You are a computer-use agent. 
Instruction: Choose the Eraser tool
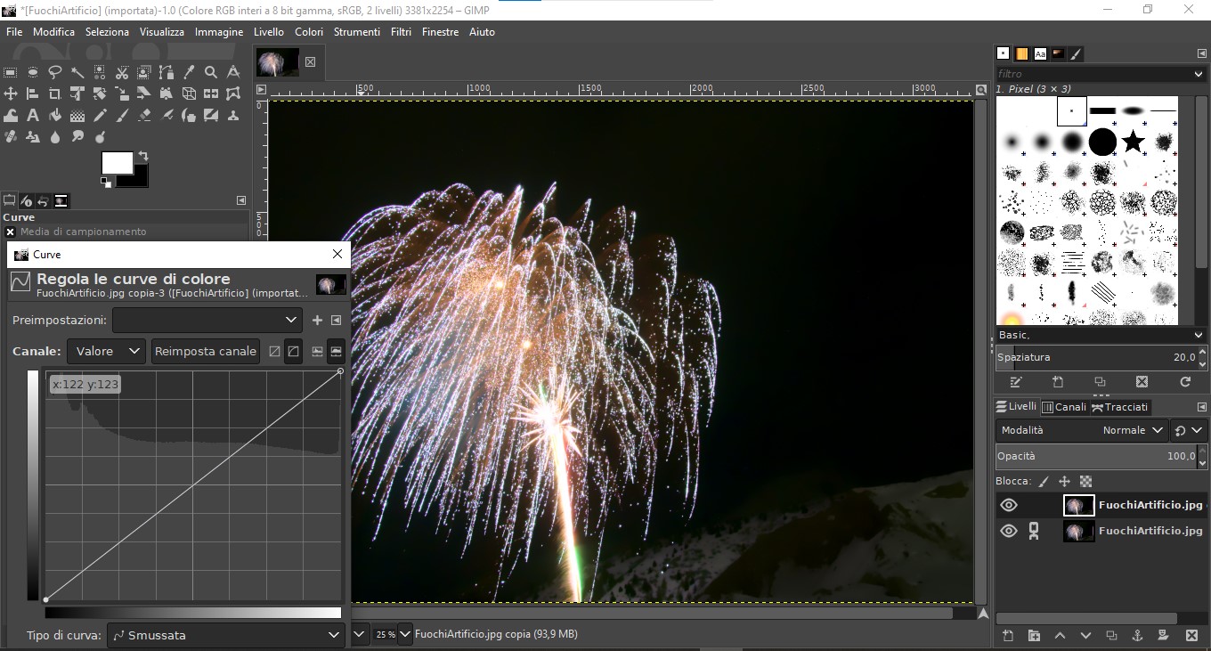coord(144,115)
